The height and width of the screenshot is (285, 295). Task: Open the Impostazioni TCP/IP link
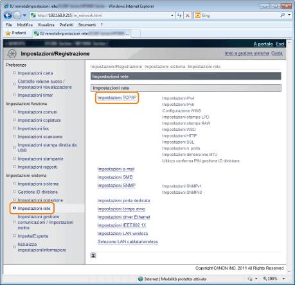coord(117,98)
